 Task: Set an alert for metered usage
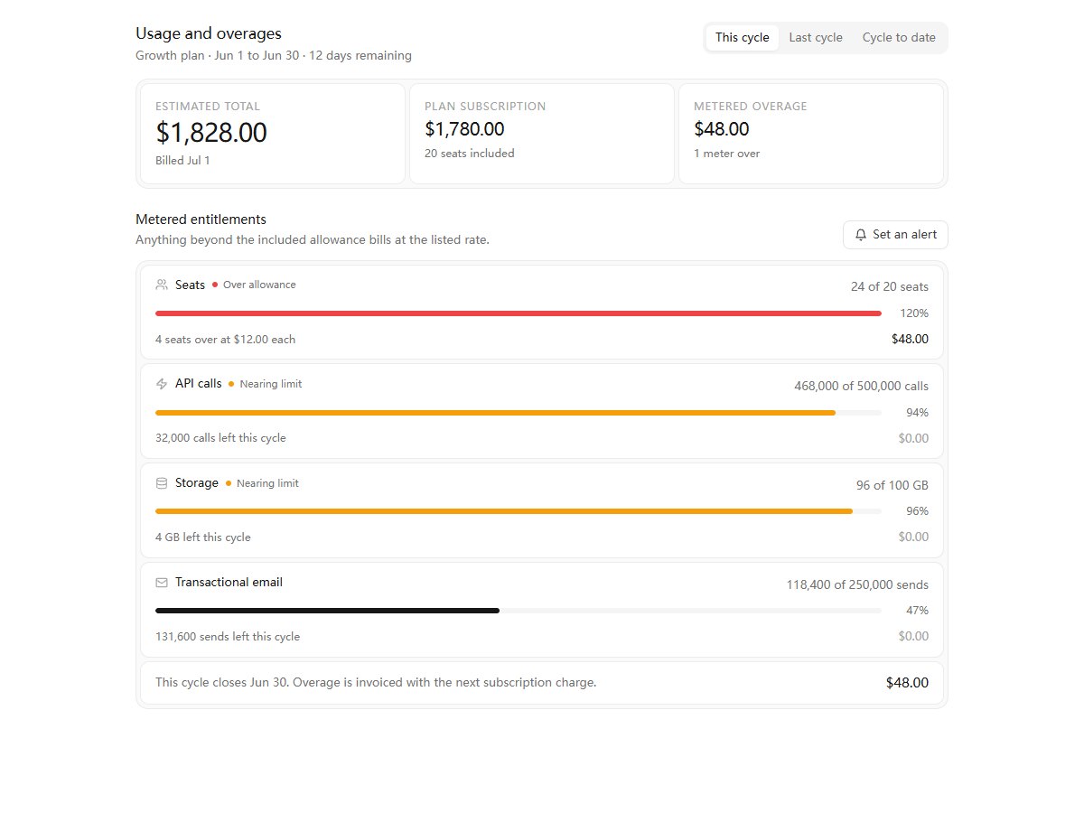895,235
